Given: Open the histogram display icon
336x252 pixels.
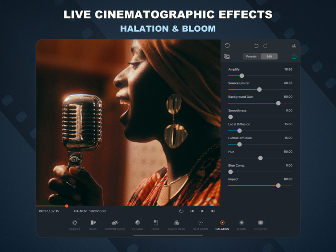Looking at the screenshot, I should (294, 46).
